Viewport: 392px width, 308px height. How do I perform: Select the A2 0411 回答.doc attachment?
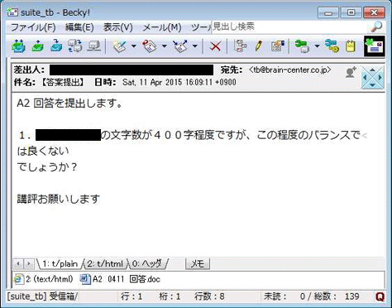[x=120, y=279]
